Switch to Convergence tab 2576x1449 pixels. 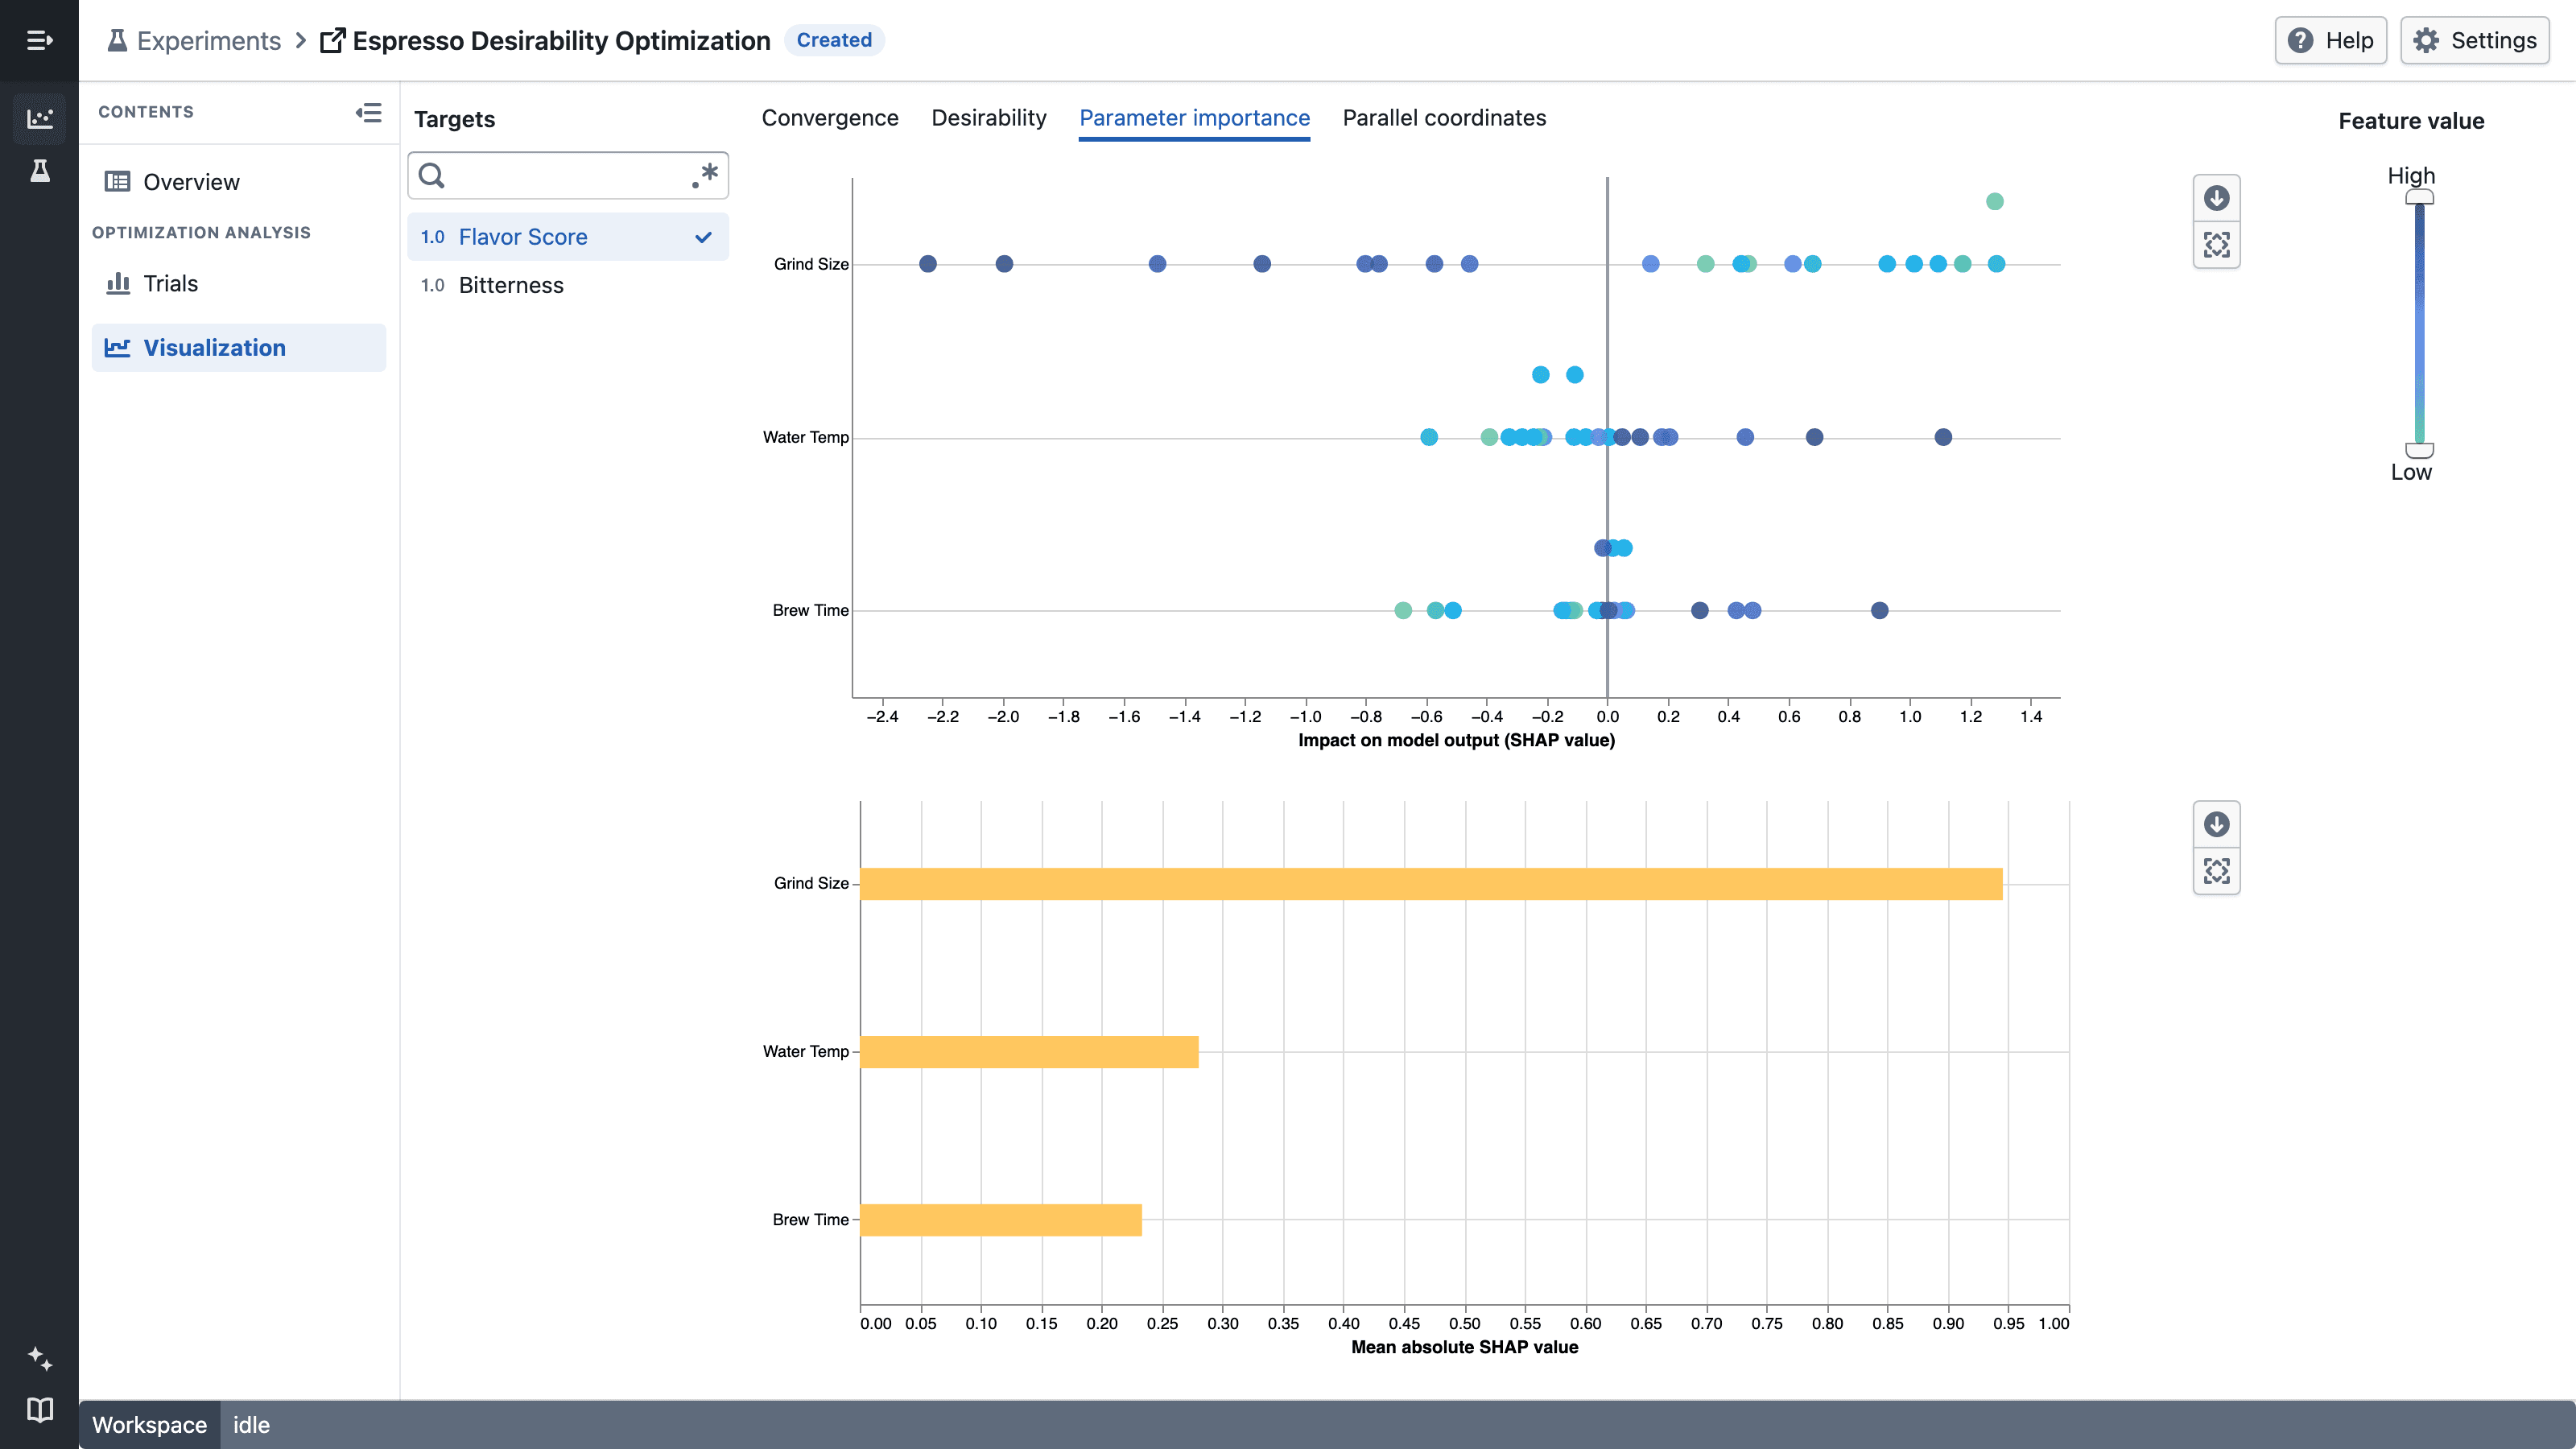click(x=829, y=118)
